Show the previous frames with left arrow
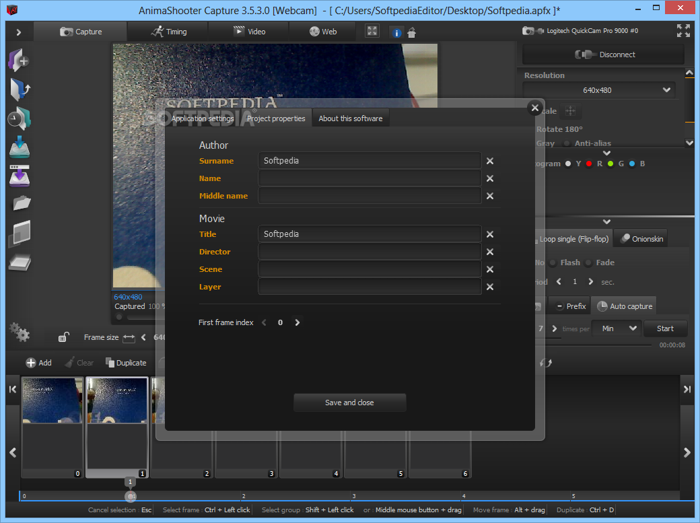700x523 pixels. click(x=13, y=452)
